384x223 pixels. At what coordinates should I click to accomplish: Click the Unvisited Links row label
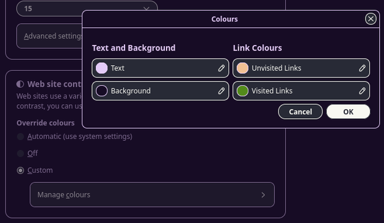tap(277, 68)
